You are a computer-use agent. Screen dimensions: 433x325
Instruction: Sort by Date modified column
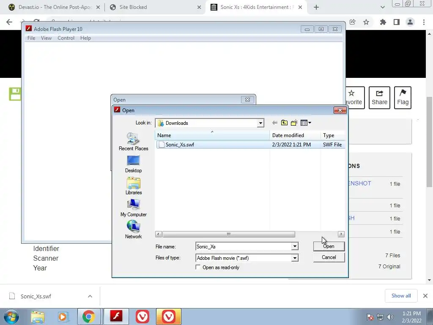pyautogui.click(x=295, y=135)
